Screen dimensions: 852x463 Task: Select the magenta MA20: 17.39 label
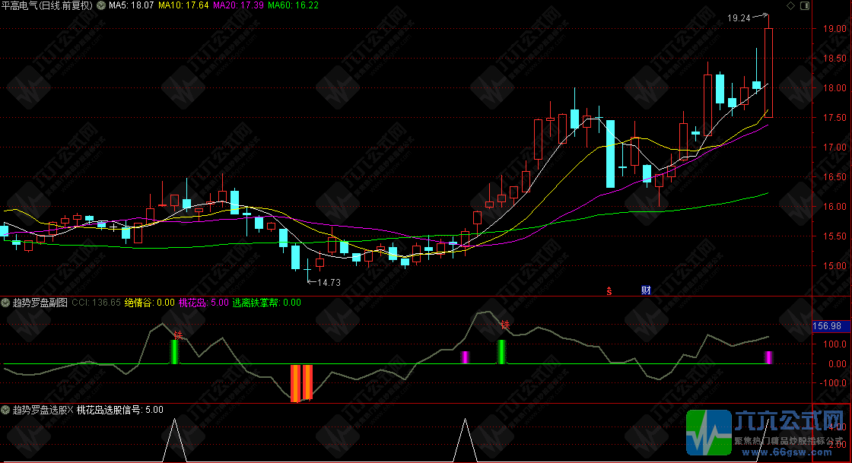(239, 5)
